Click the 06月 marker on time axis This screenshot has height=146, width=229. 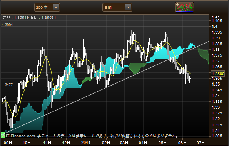tap(182, 143)
